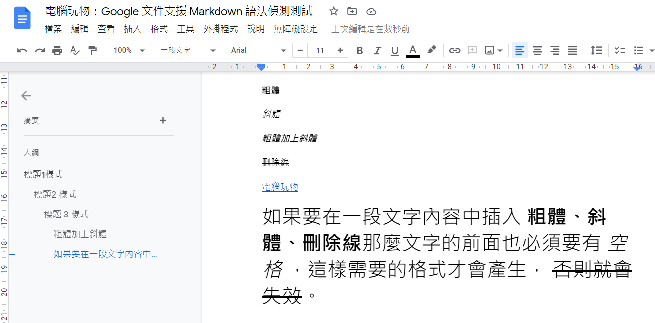This screenshot has width=655, height=323.
Task: Open the Arial font dropdown
Action: pos(258,50)
